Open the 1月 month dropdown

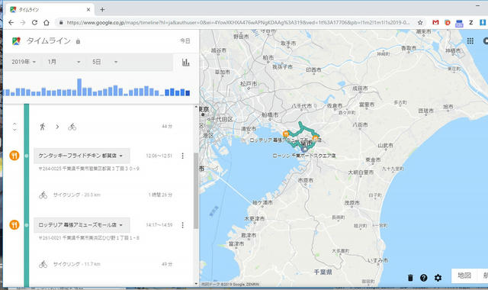click(x=64, y=62)
